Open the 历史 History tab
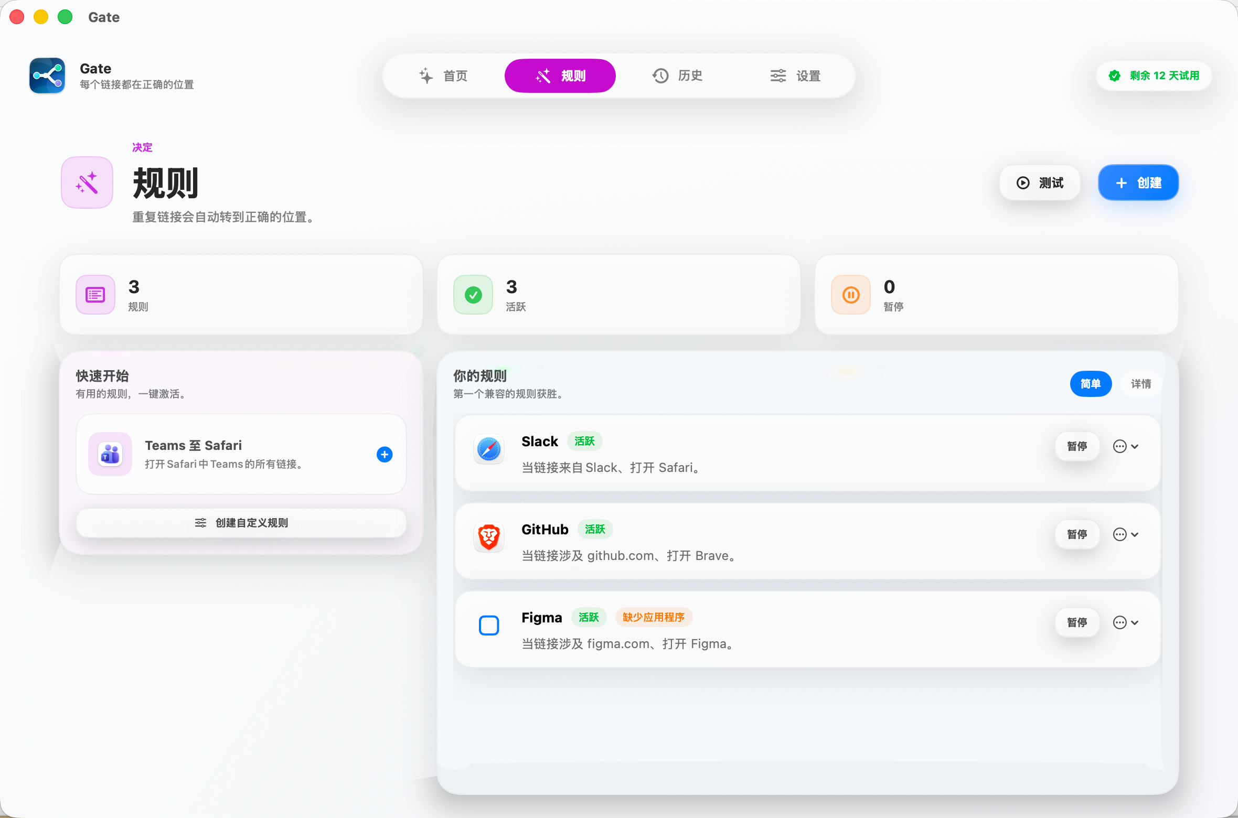 coord(677,76)
